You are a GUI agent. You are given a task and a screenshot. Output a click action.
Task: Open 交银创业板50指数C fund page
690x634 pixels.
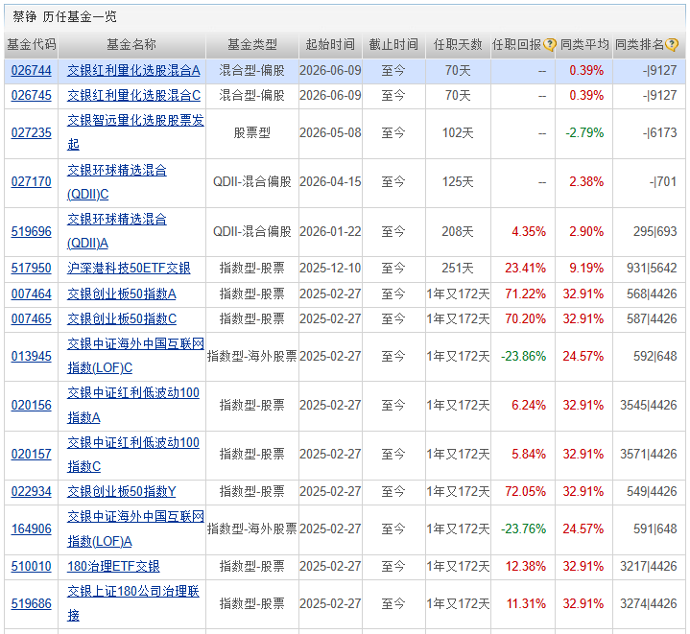pos(122,318)
